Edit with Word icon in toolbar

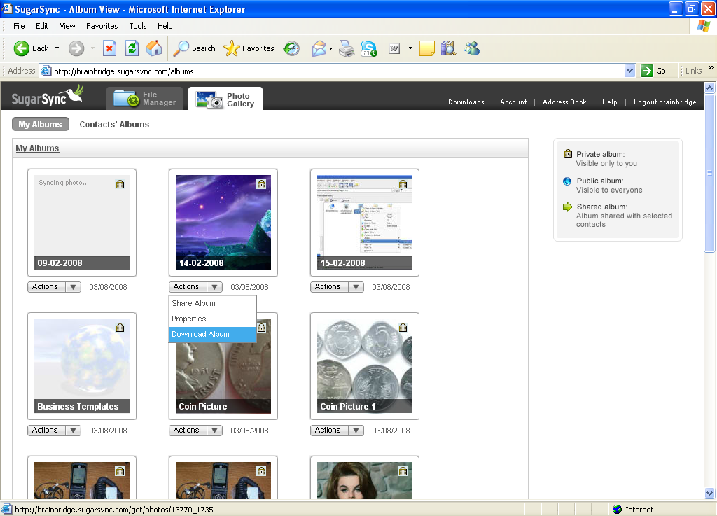coord(394,48)
